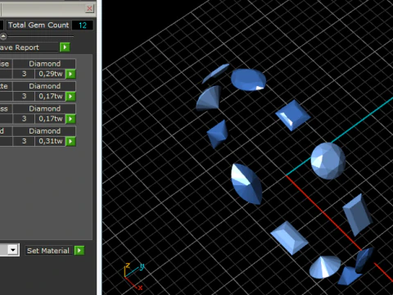Click the green arrow beside 0,31tw

(x=70, y=141)
